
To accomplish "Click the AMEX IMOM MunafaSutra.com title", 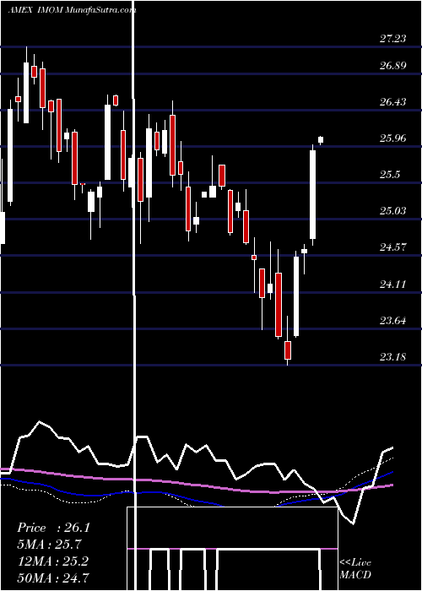I will click(x=72, y=10).
